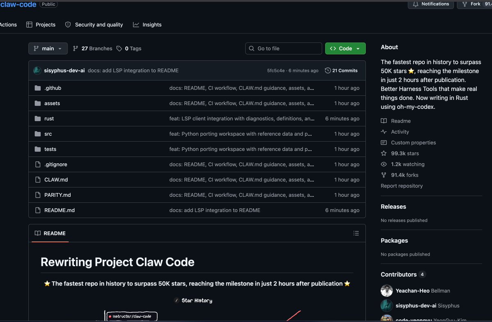Screen dimensions: 492x322
Task: Open the .gitignore file
Action: [56, 164]
